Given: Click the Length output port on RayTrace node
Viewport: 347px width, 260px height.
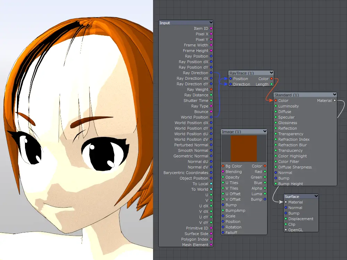Looking at the screenshot, I should coord(271,84).
